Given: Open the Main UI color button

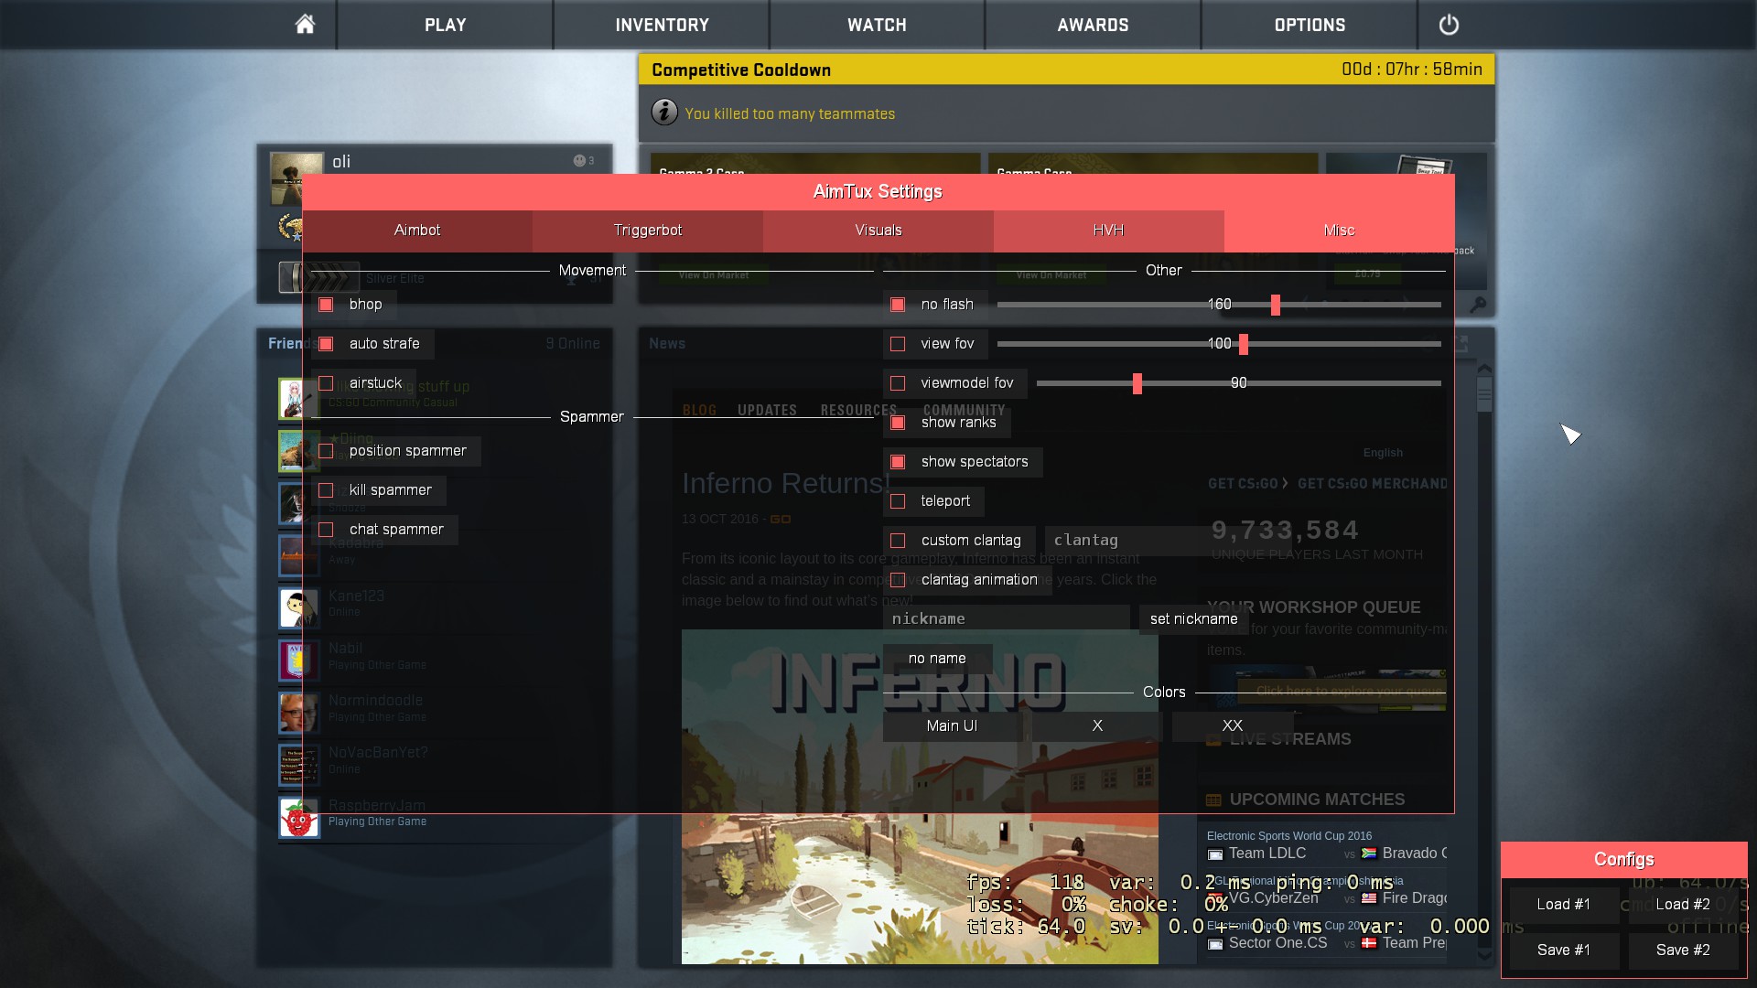Looking at the screenshot, I should (x=952, y=725).
